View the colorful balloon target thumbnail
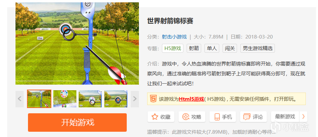This screenshot has width=318, height=137. pyautogui.click(x=65, y=99)
